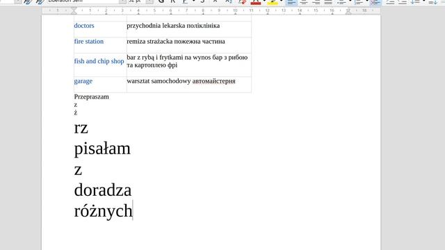Toggle bold formatting with the G button
Image resolution: width=445 pixels, height=250 pixels.
click(x=161, y=1)
